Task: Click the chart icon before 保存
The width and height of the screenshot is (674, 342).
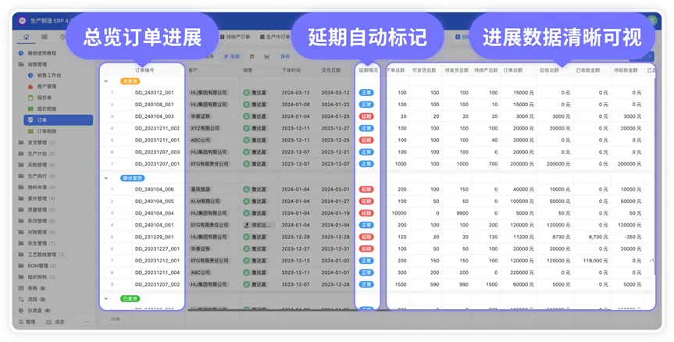Action: (x=266, y=56)
